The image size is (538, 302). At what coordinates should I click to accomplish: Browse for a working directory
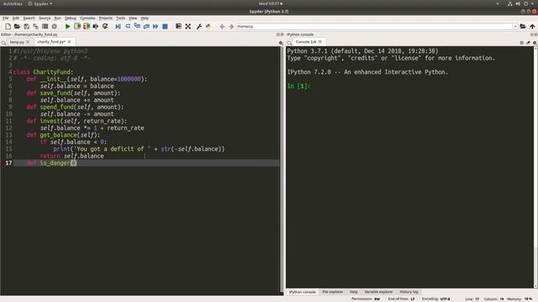[523, 26]
